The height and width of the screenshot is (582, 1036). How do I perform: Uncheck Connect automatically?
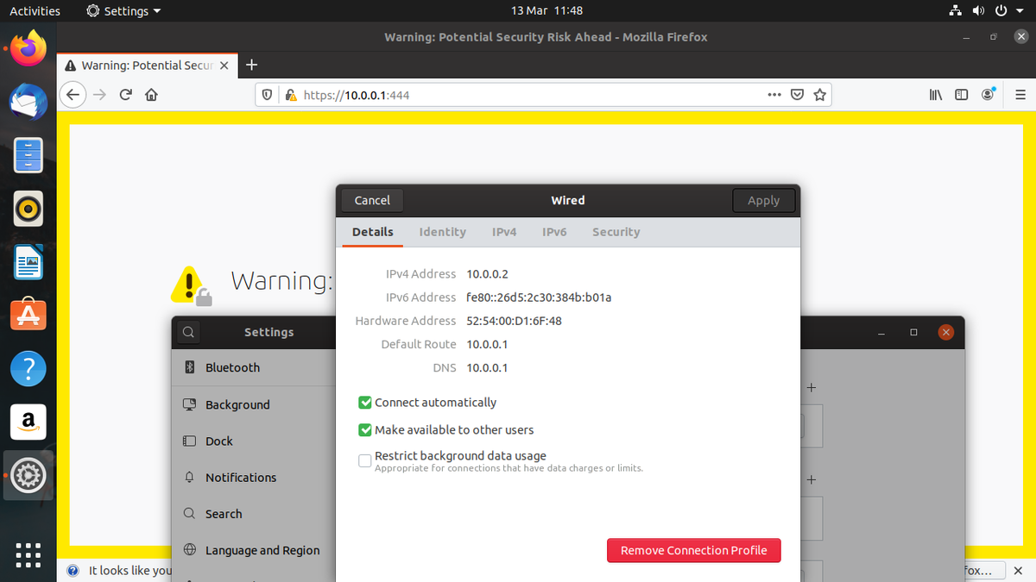point(364,402)
